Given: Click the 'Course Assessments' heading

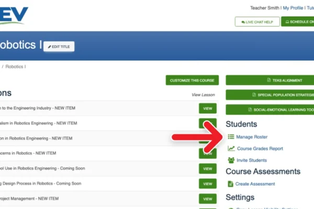Looking at the screenshot, I should 263,171.
